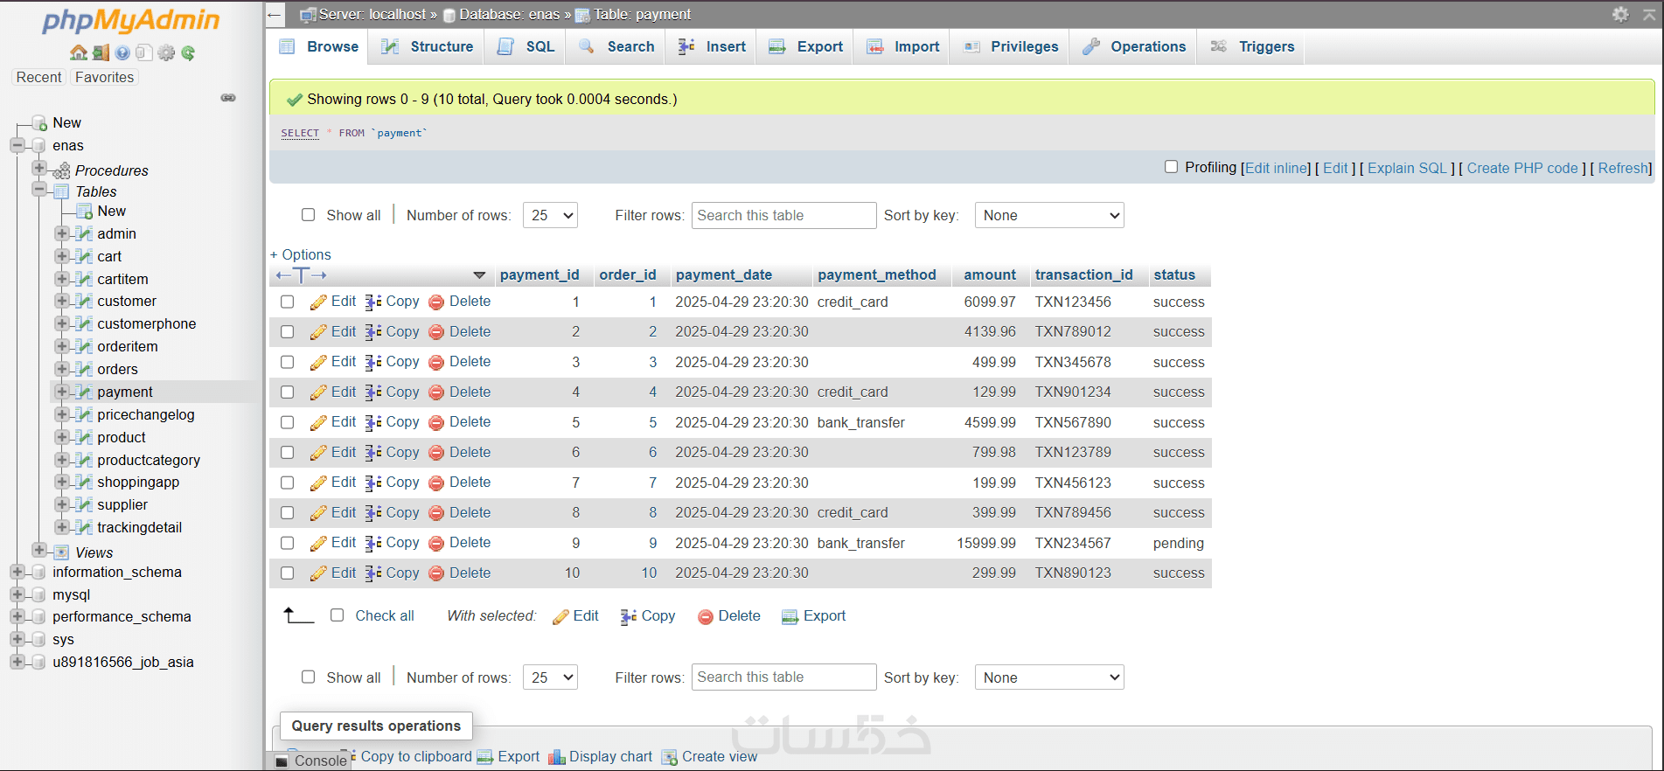Expand the information_schema database node
1664x771 pixels.
pyautogui.click(x=17, y=572)
